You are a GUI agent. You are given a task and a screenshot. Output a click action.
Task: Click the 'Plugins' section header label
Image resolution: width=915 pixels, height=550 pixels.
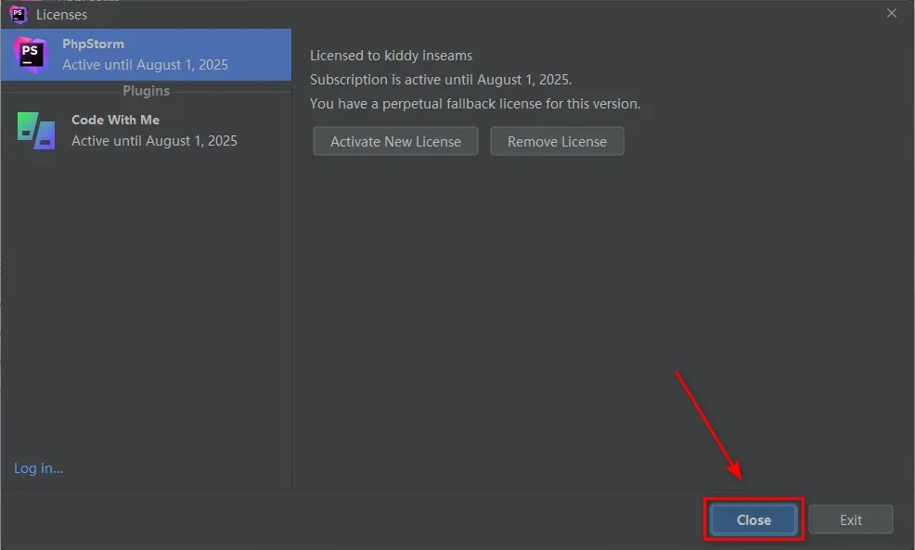tap(146, 91)
